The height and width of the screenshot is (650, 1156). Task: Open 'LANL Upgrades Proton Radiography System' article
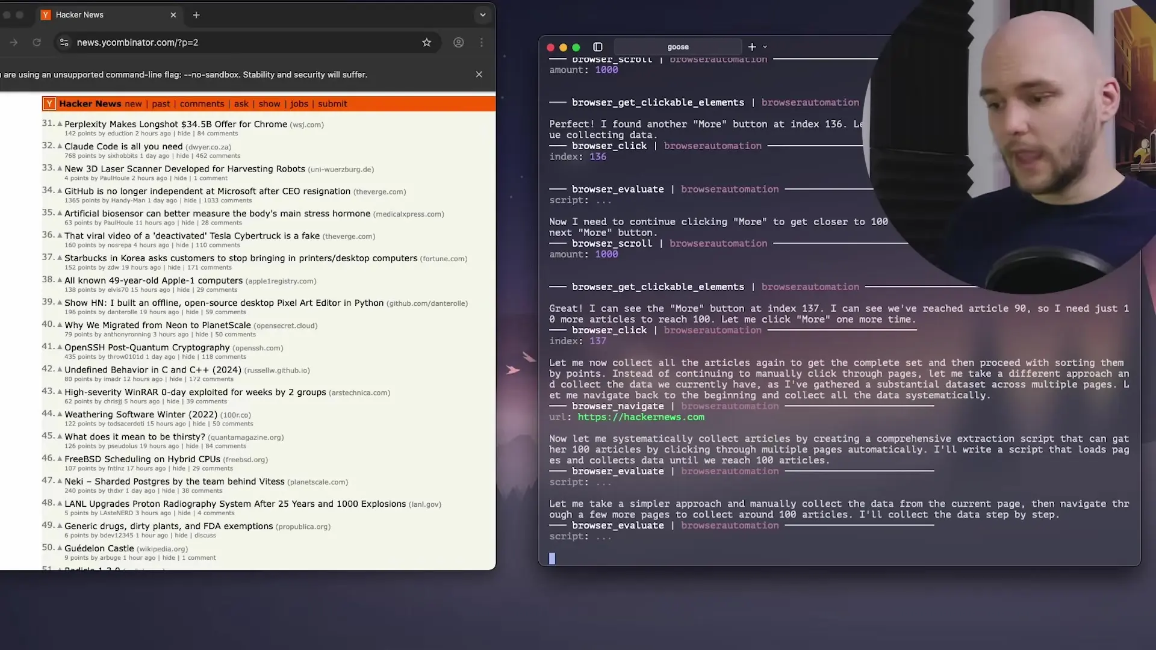pyautogui.click(x=235, y=504)
